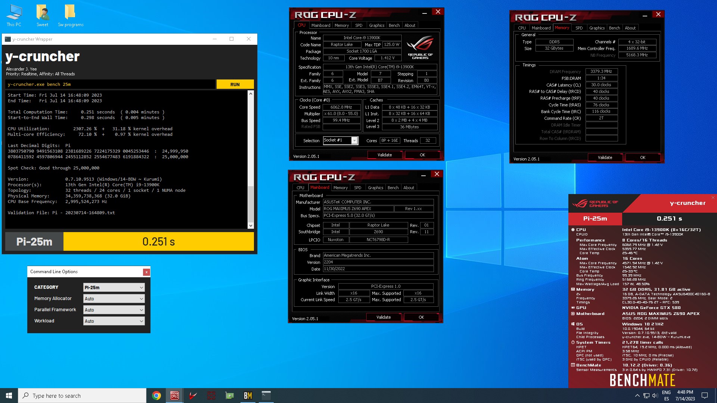Image resolution: width=717 pixels, height=403 pixels.
Task: Click DRAM Frequency value 3379.3 MHz
Action: click(601, 71)
